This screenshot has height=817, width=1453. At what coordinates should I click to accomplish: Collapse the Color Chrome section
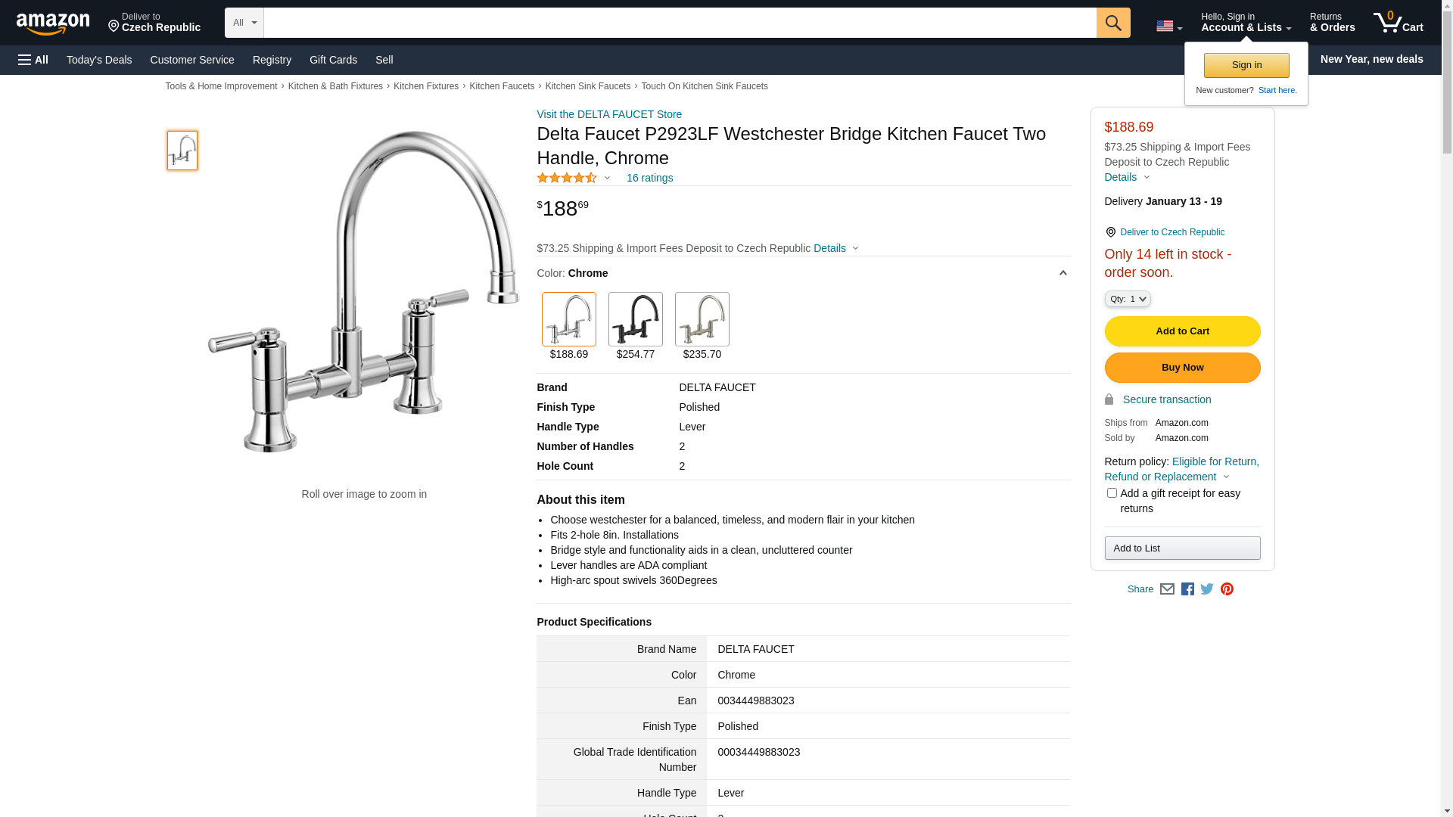click(1063, 273)
